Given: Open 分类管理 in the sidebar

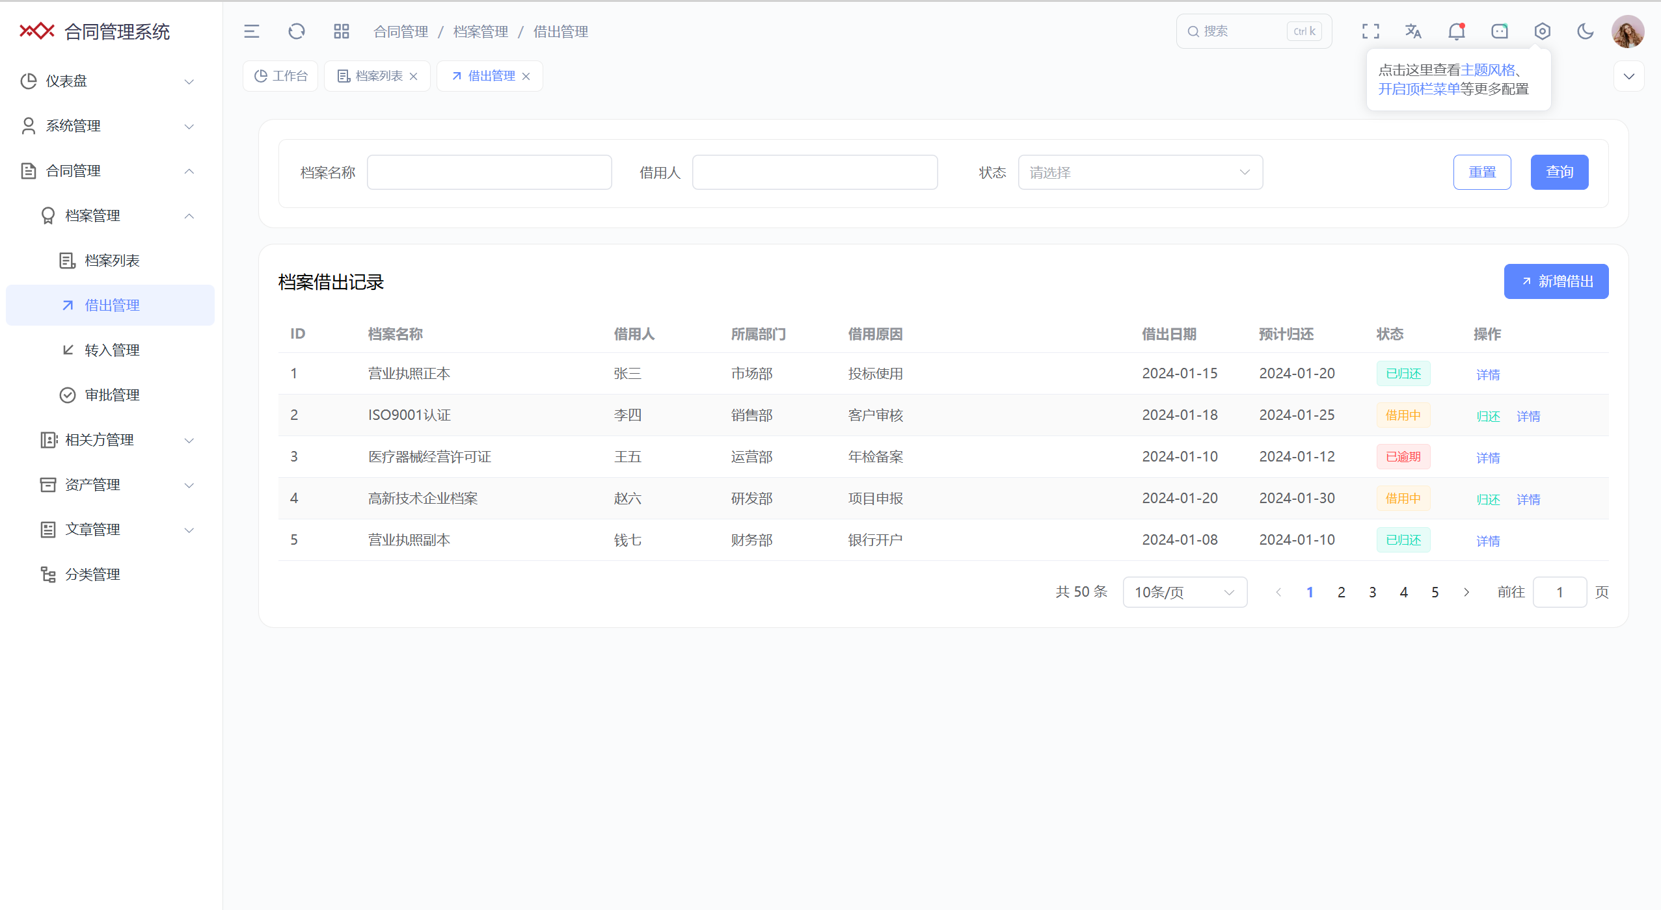Looking at the screenshot, I should point(110,575).
